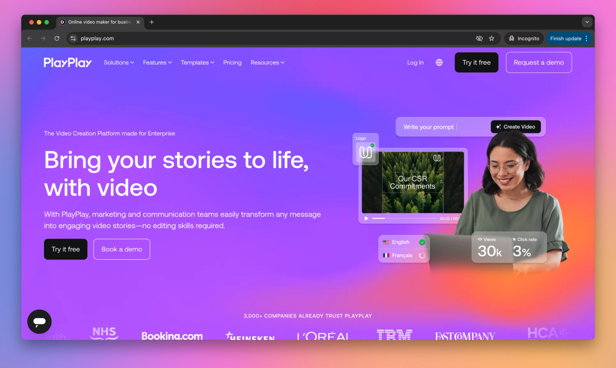Click the 3,000+ companies trust PlayPlay text
The height and width of the screenshot is (368, 616).
point(307,316)
